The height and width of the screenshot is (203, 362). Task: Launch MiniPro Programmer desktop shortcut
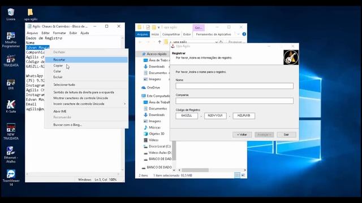tap(11, 40)
